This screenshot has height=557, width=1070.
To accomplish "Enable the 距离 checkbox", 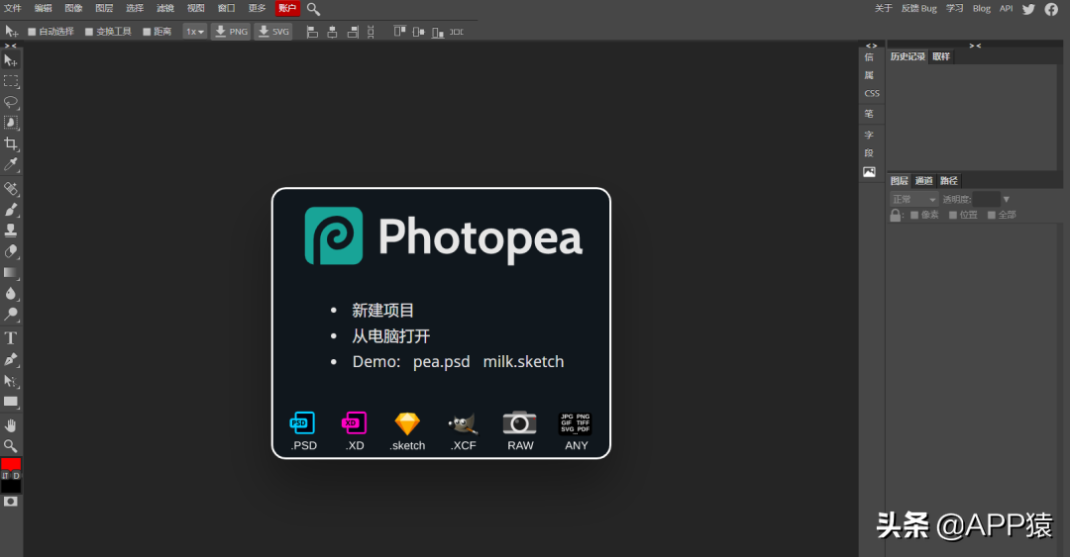I will tap(146, 32).
